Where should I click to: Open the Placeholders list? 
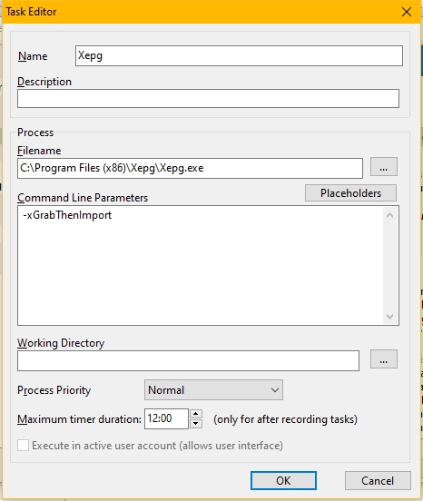tap(350, 193)
